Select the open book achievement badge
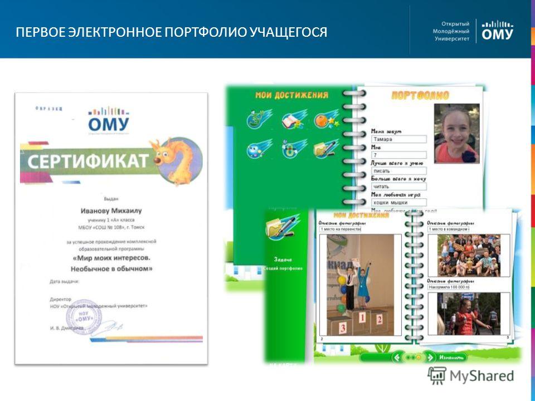This screenshot has width=535, height=401. pos(294,119)
